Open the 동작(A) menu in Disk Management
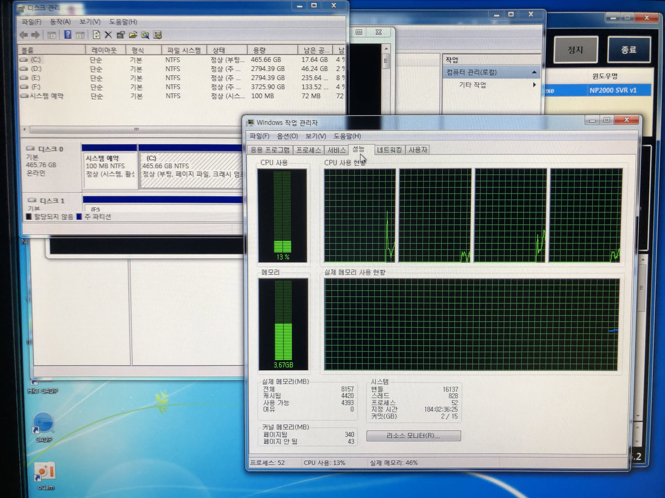665x498 pixels. click(x=60, y=22)
